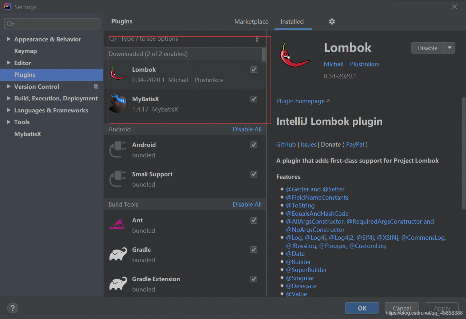Open the Plugin homepage link

point(303,101)
